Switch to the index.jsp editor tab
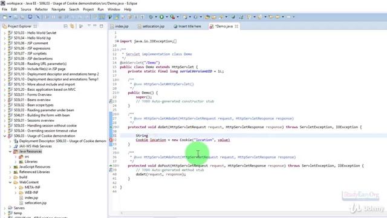The image size is (387, 218). pyautogui.click(x=120, y=26)
